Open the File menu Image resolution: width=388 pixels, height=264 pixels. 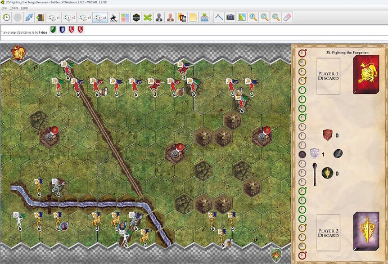click(x=4, y=8)
